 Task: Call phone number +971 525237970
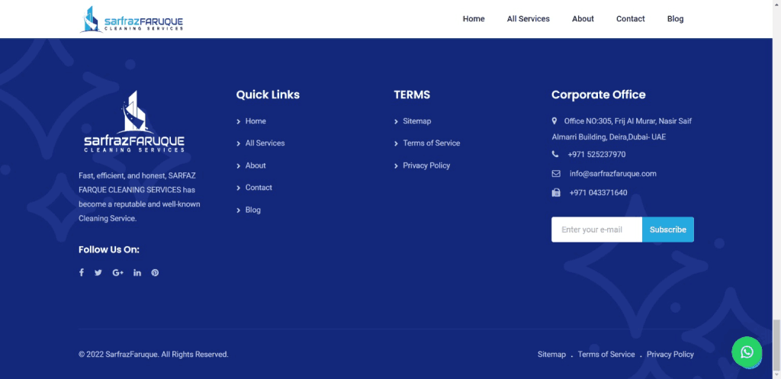596,154
